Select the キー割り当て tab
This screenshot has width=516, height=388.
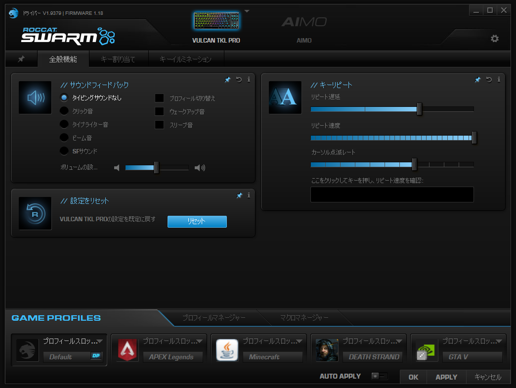click(118, 59)
